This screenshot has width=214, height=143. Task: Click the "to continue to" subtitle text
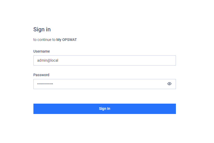click(x=44, y=40)
